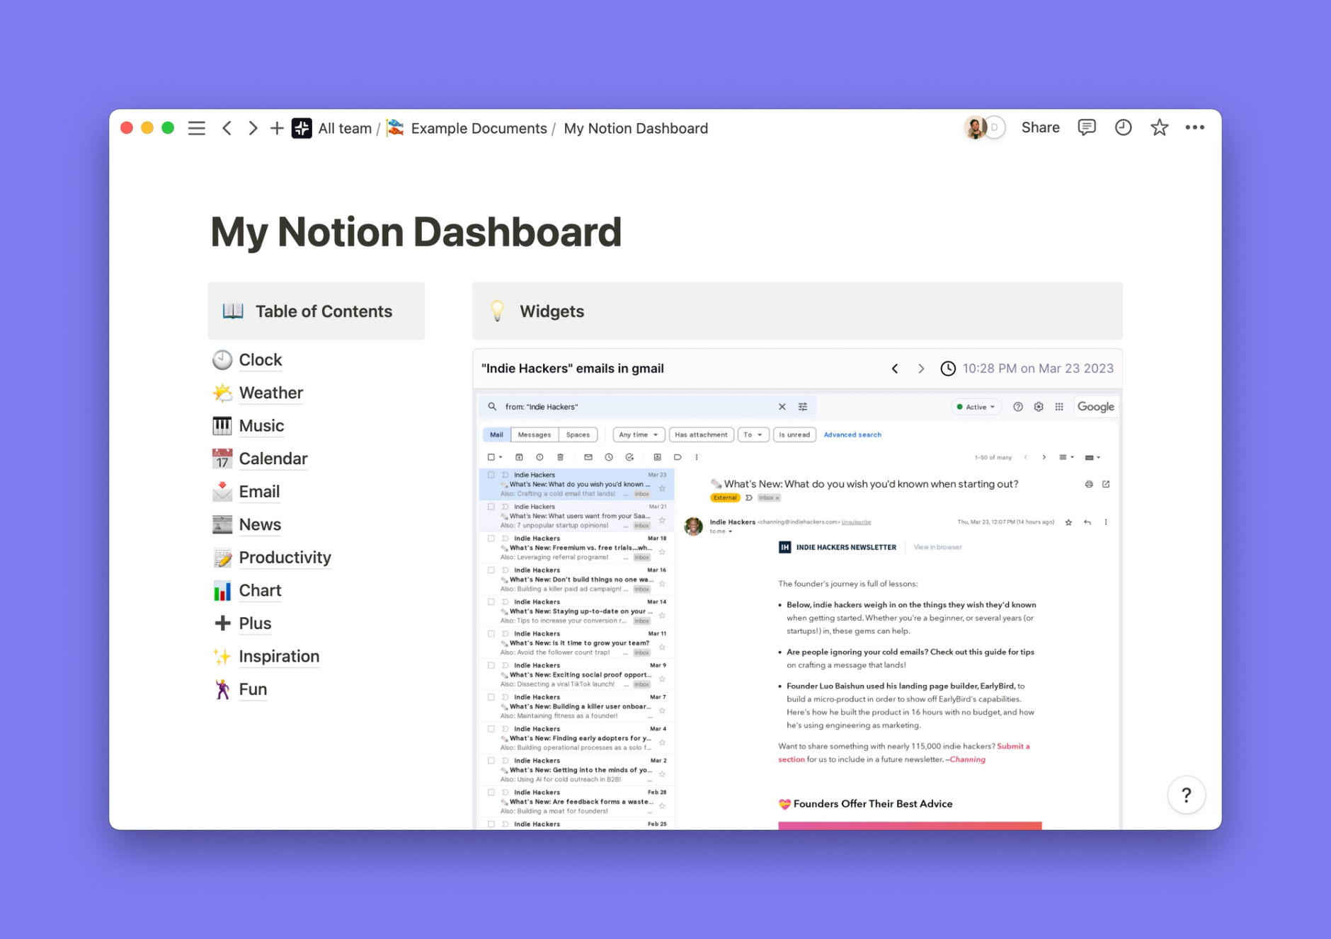
Task: Click the clock icon beside the snapshot timestamp
Action: click(947, 369)
